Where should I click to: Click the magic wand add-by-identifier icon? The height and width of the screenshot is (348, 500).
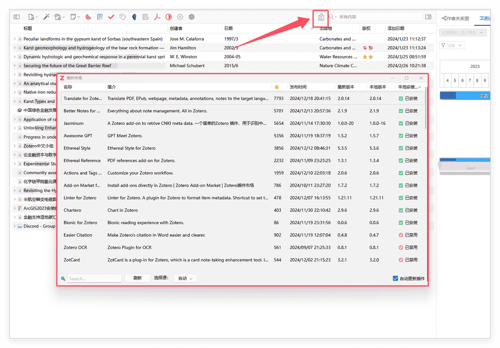pyautogui.click(x=46, y=17)
